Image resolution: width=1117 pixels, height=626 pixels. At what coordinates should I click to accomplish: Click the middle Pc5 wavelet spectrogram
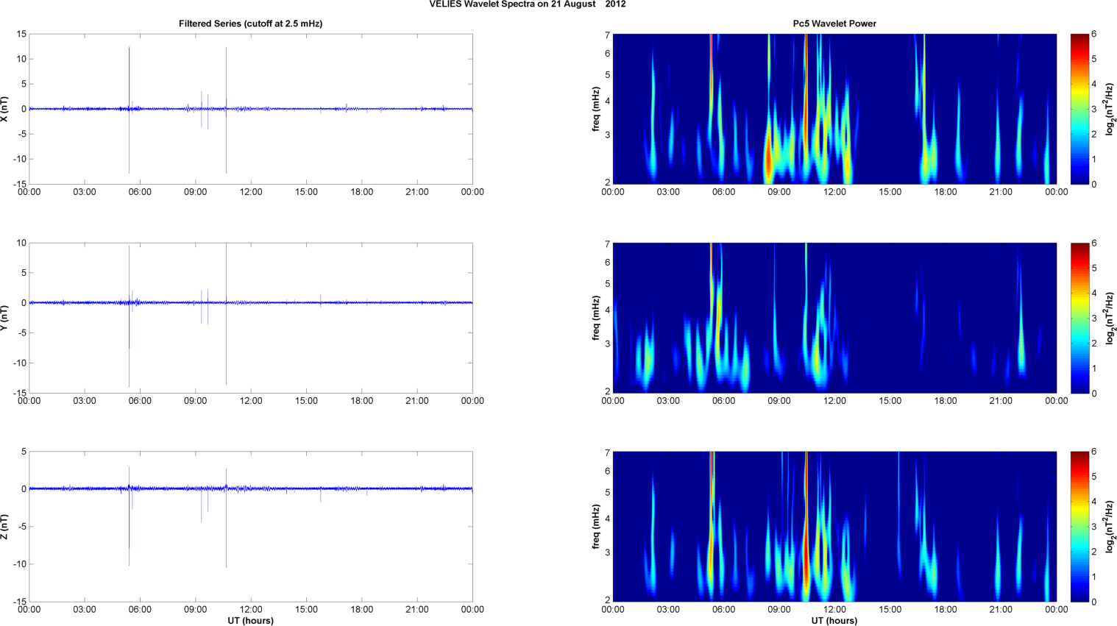tap(834, 318)
